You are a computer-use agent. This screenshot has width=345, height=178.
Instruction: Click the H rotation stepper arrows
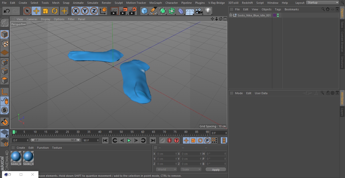[x=226, y=154]
